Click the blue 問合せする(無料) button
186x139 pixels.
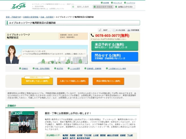coord(115,57)
